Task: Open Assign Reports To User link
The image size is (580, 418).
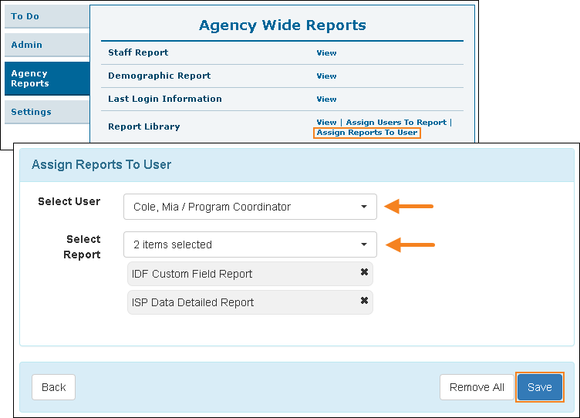Action: [367, 133]
